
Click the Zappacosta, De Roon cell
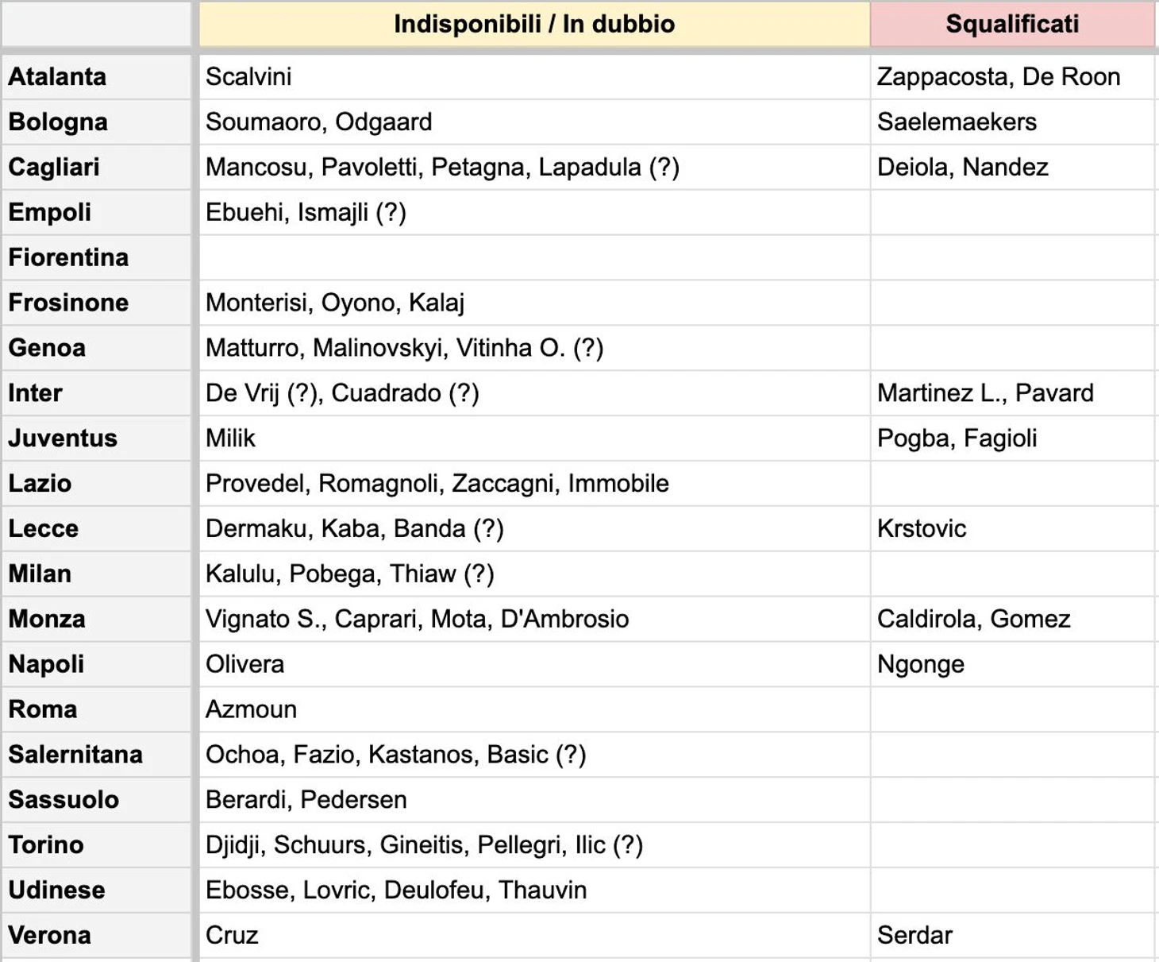tap(1012, 77)
